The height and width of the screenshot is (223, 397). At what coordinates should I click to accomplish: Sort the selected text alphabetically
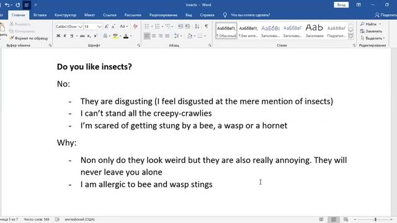197,26
